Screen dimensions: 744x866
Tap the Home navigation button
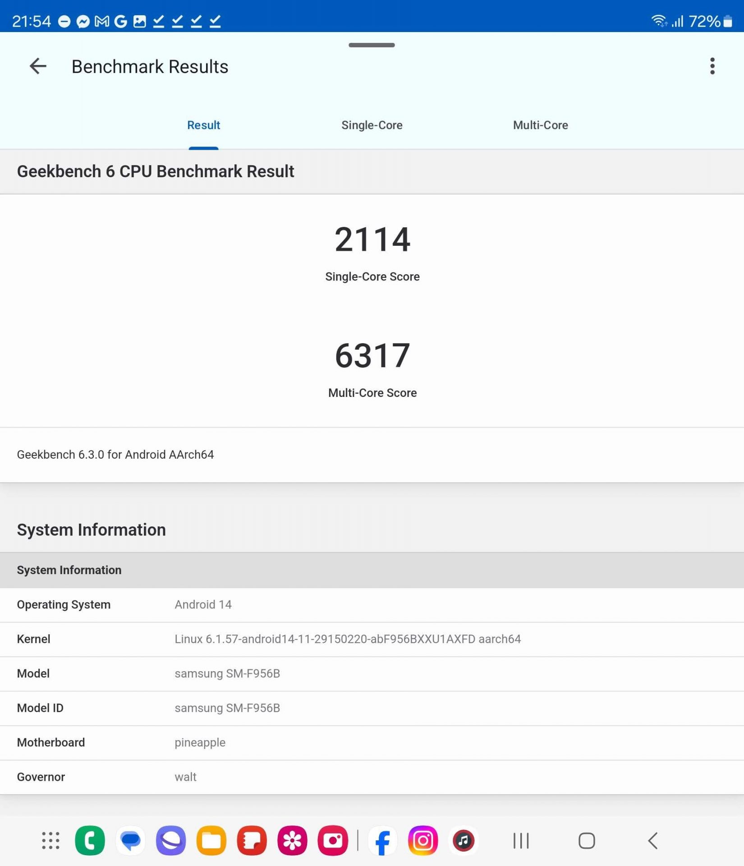tap(586, 840)
